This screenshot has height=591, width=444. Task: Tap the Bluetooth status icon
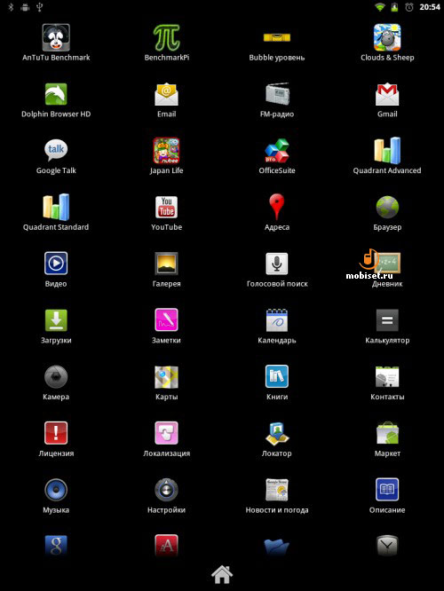click(11, 7)
